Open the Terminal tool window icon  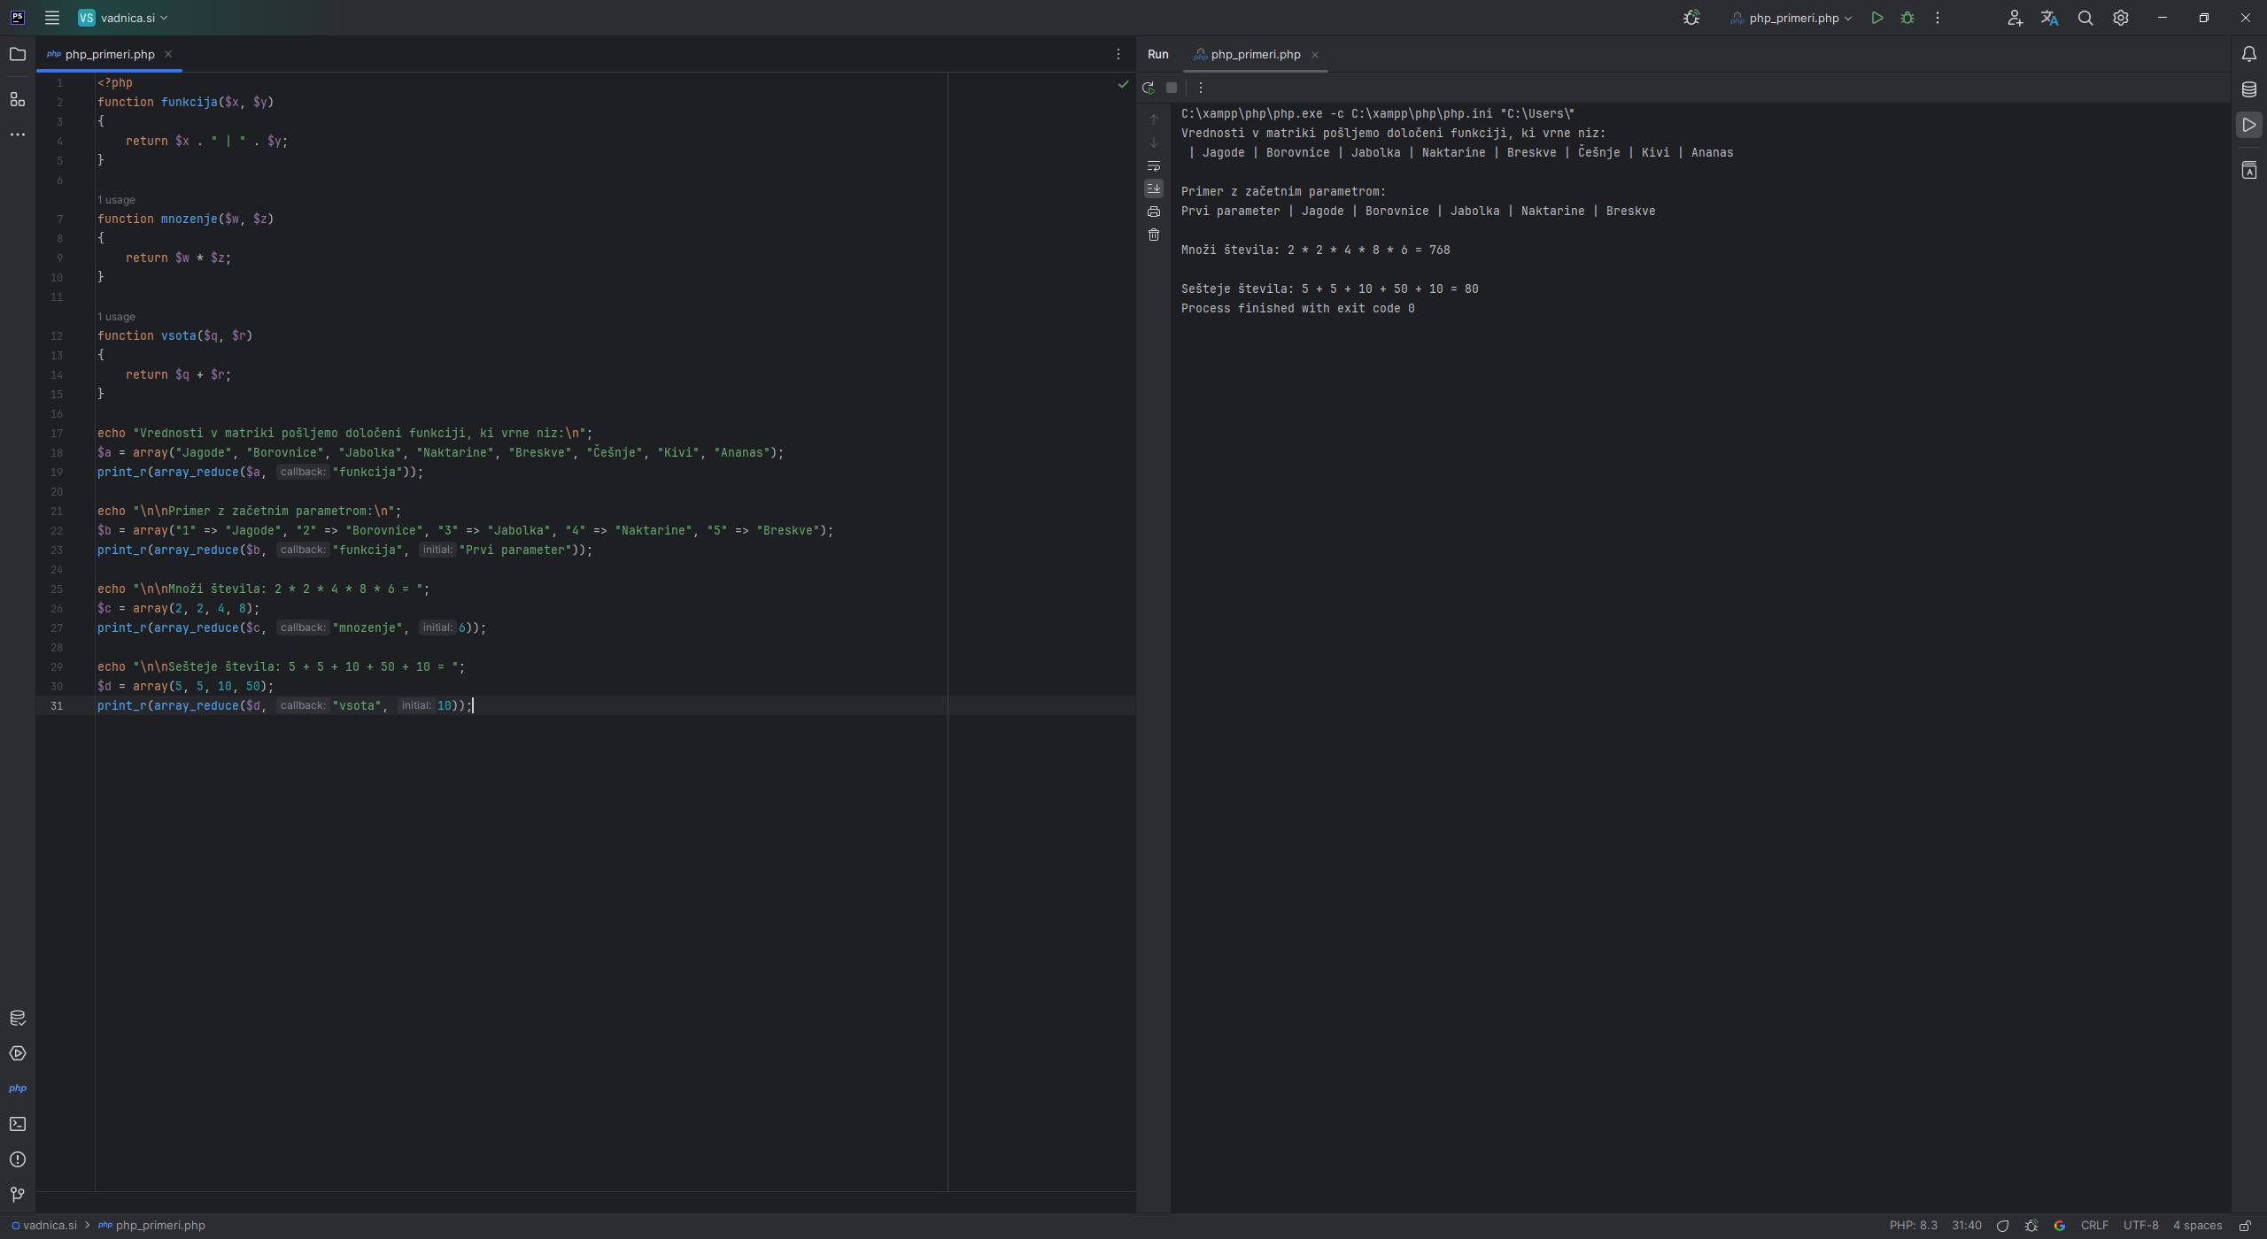(18, 1124)
